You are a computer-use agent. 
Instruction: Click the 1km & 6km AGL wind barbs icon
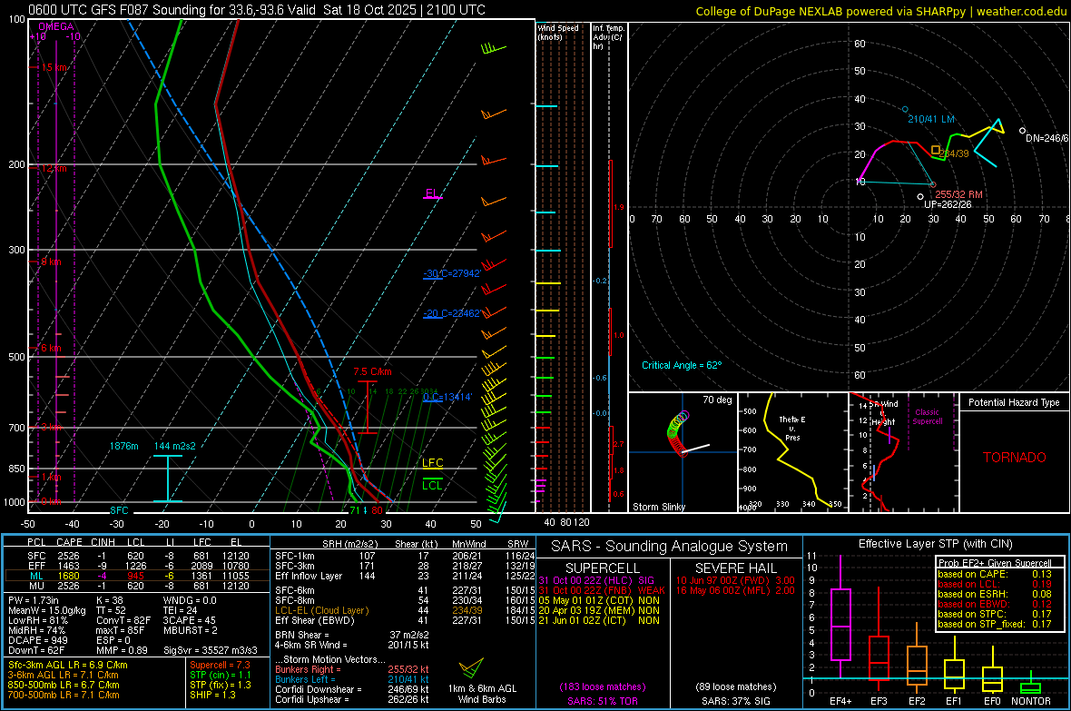pyautogui.click(x=471, y=668)
